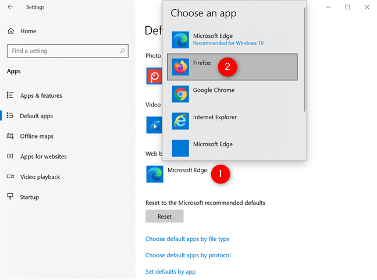Maximize the Settings window
The image size is (377, 280).
[x=348, y=7]
